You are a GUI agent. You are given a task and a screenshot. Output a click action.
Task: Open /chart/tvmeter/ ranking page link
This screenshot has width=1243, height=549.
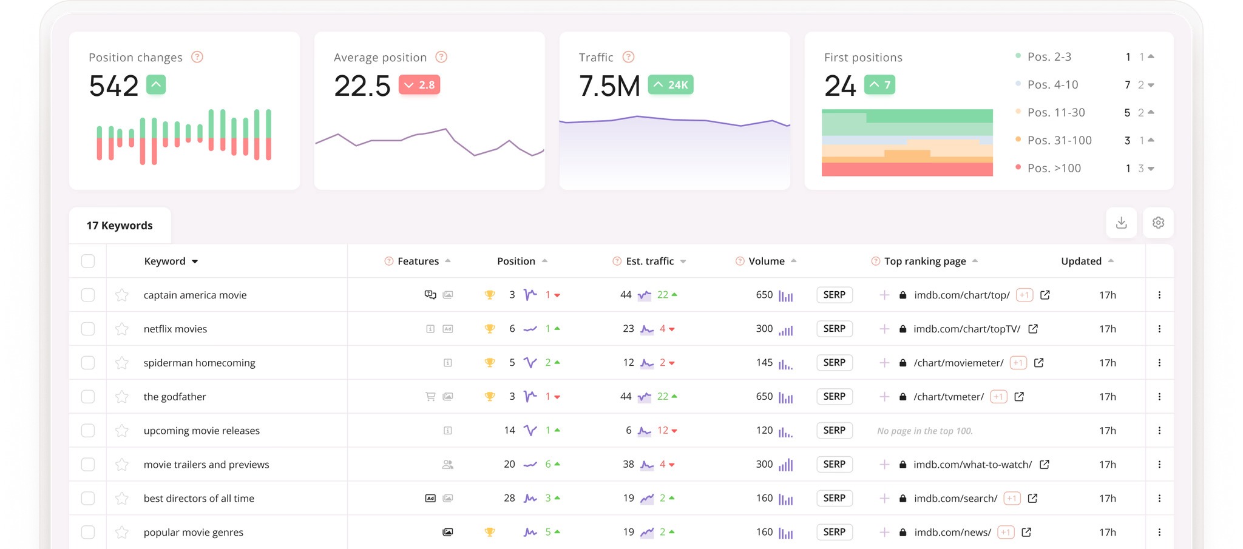point(949,397)
